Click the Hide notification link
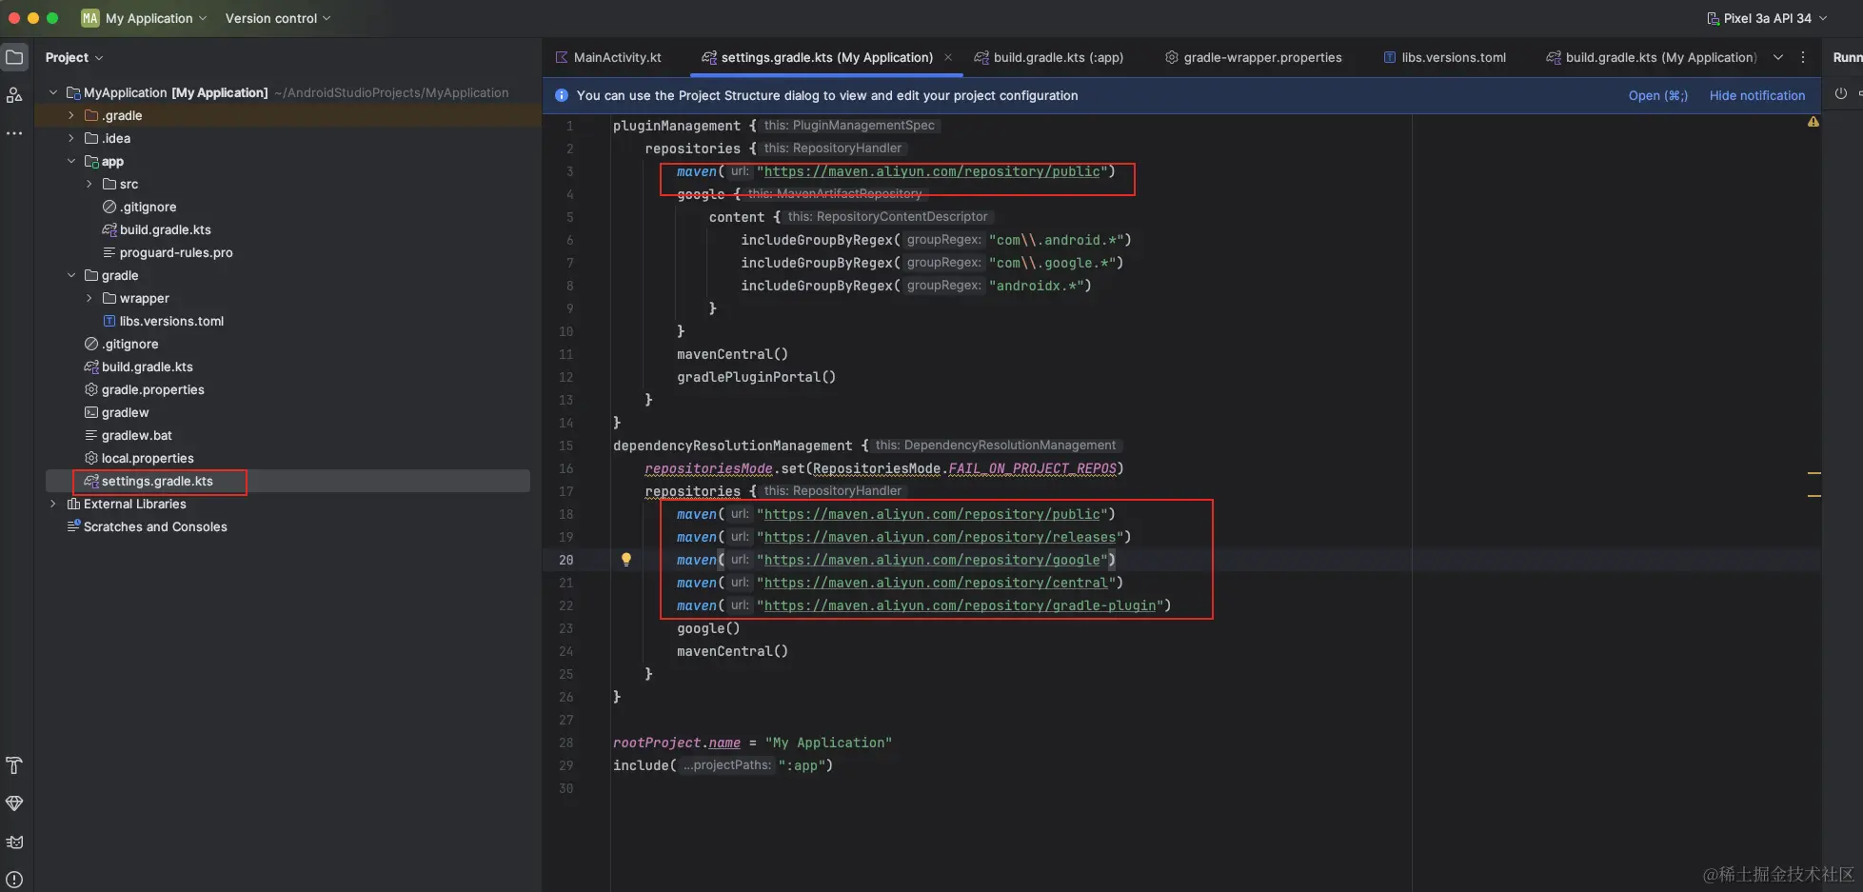This screenshot has height=892, width=1863. 1757,95
